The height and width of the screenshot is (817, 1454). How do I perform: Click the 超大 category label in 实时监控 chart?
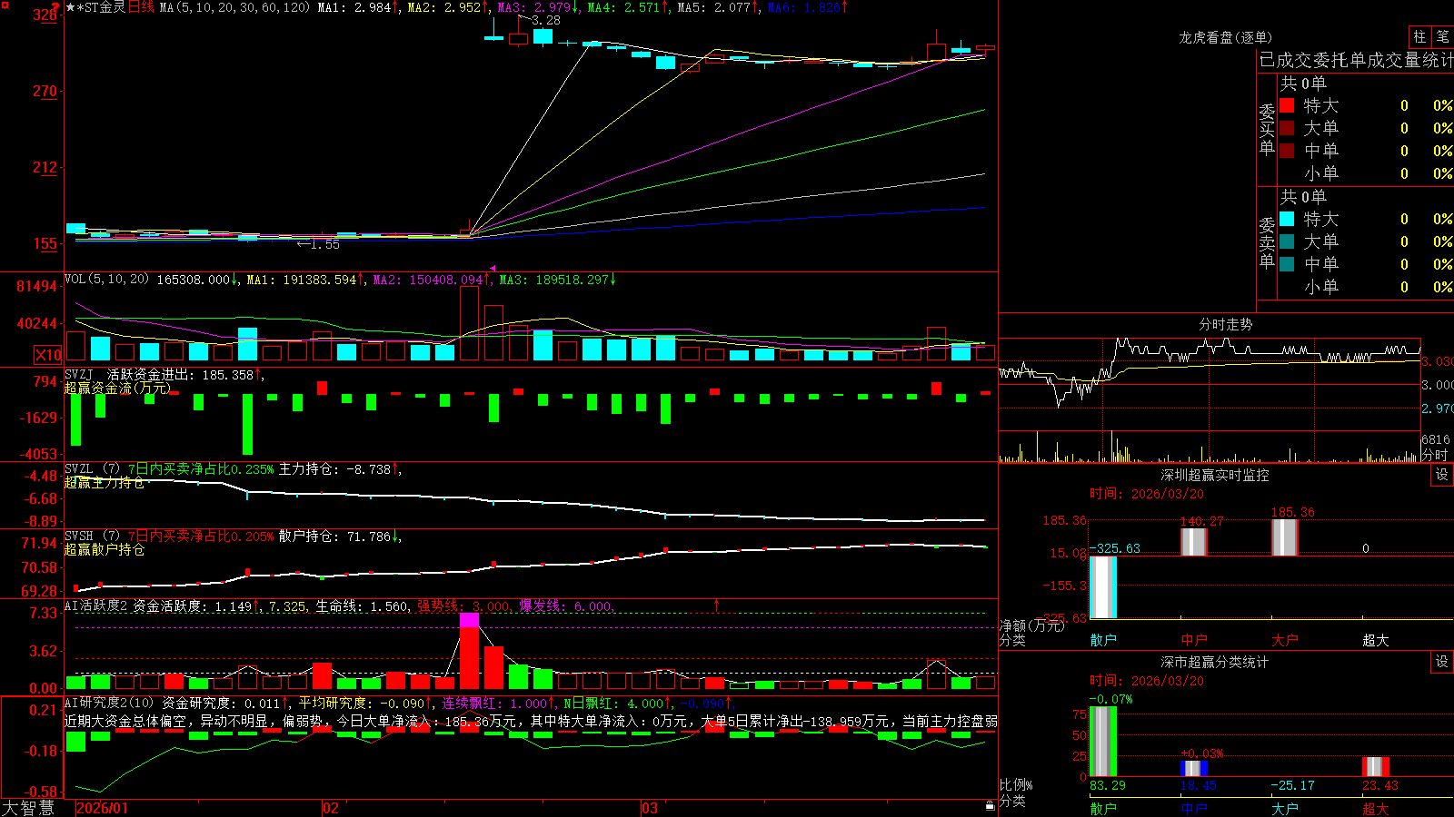1375,640
